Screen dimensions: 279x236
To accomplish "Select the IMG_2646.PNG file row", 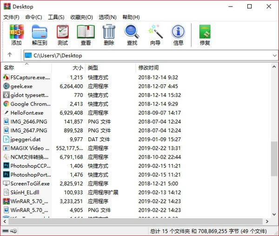I will 29,121.
